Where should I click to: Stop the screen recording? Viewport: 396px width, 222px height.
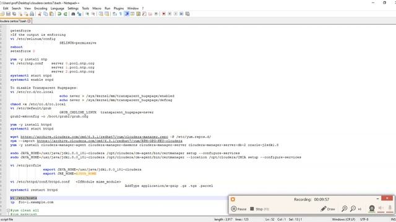tap(259, 209)
